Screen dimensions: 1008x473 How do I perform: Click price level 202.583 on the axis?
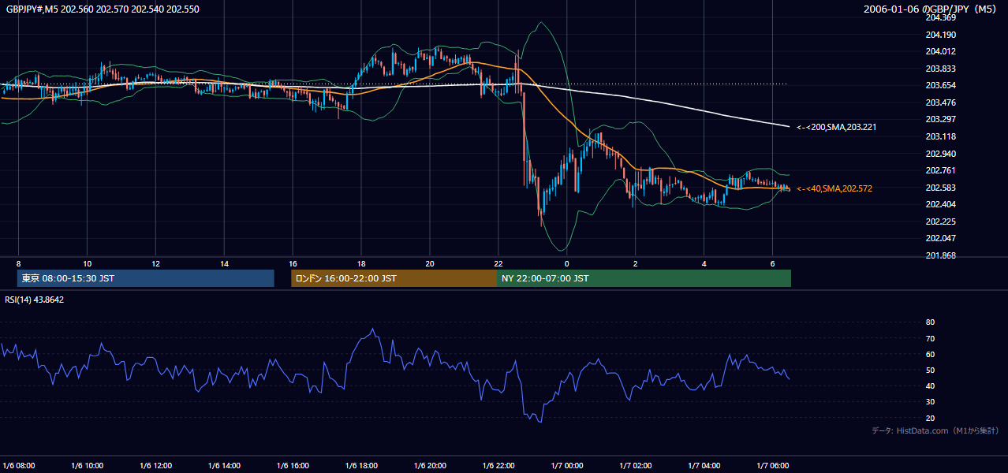940,188
